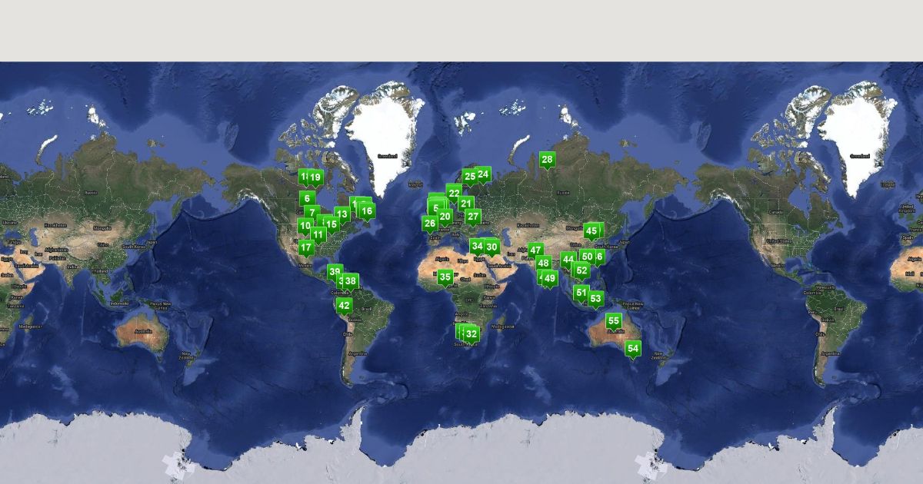
Task: Click marker 17 in the southern USA
Action: coord(306,248)
